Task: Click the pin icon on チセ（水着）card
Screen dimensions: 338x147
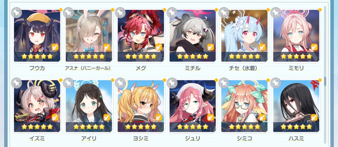Action: tap(224, 13)
